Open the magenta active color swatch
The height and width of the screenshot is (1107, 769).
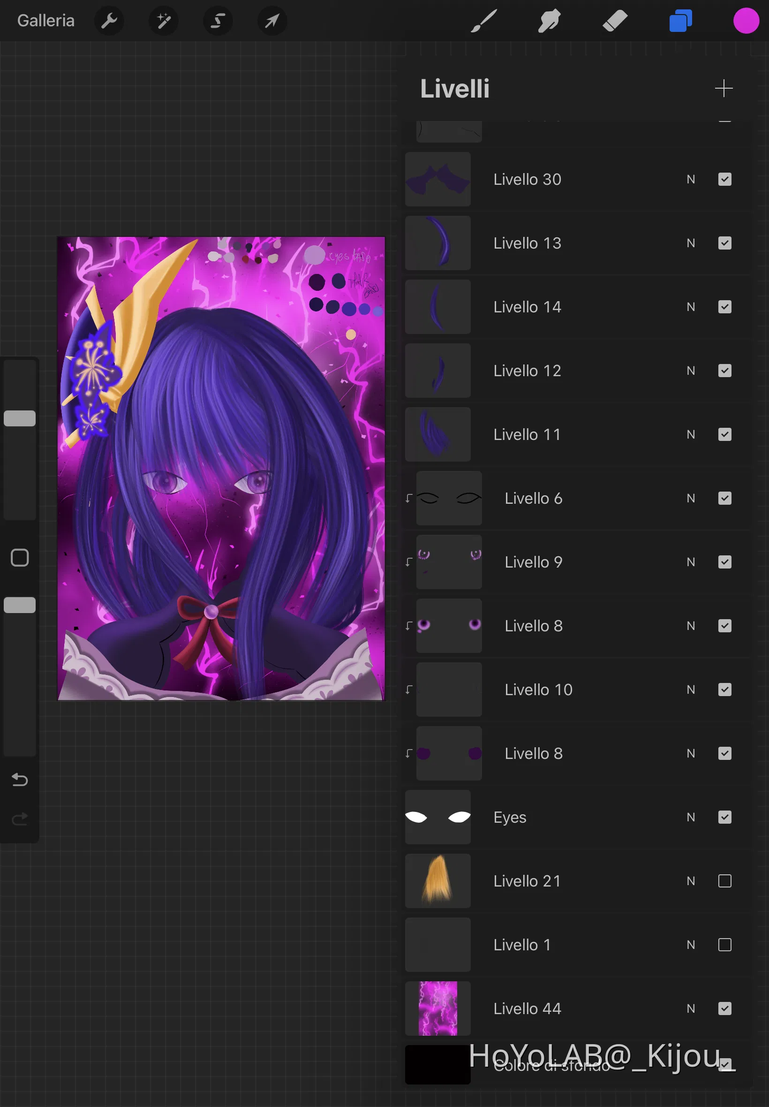[746, 21]
